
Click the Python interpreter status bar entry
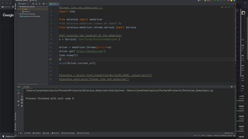pyautogui.click(x=223, y=136)
